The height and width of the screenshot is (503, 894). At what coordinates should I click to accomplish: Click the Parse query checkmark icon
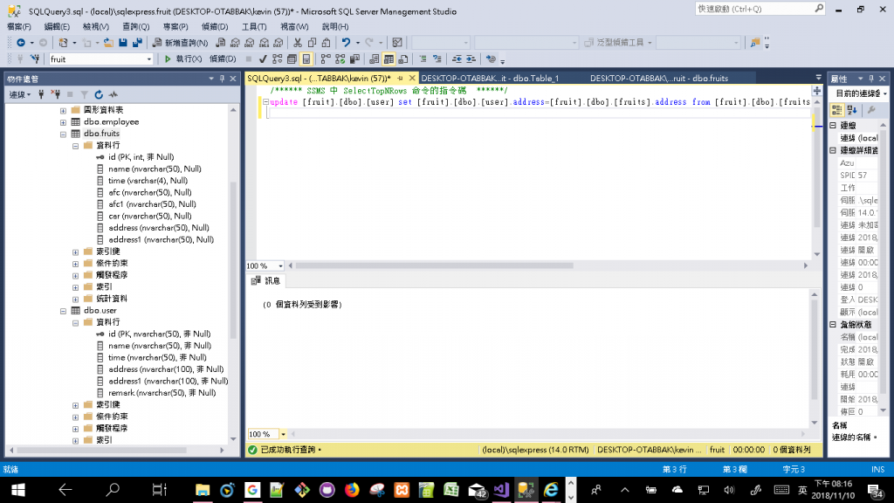coord(262,59)
